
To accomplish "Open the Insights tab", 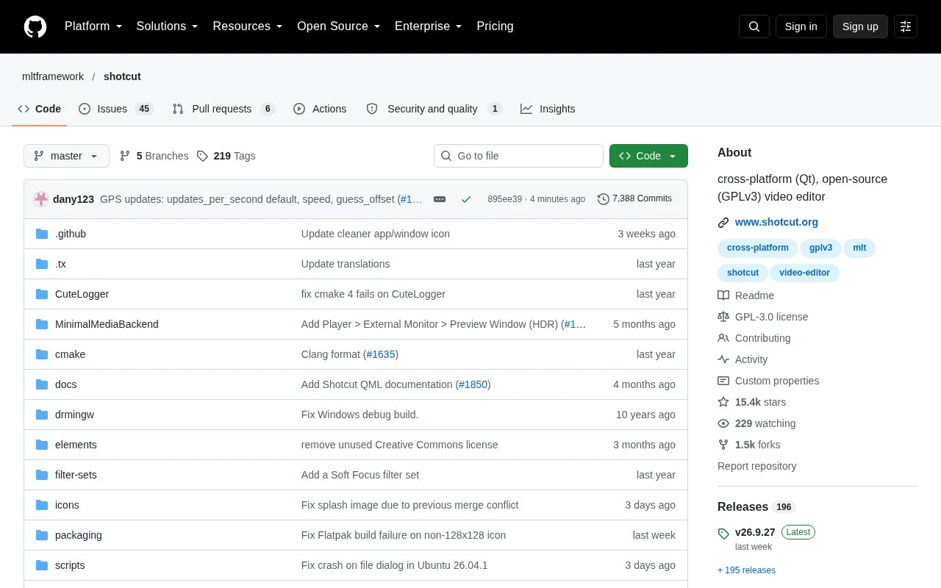I will coord(548,109).
